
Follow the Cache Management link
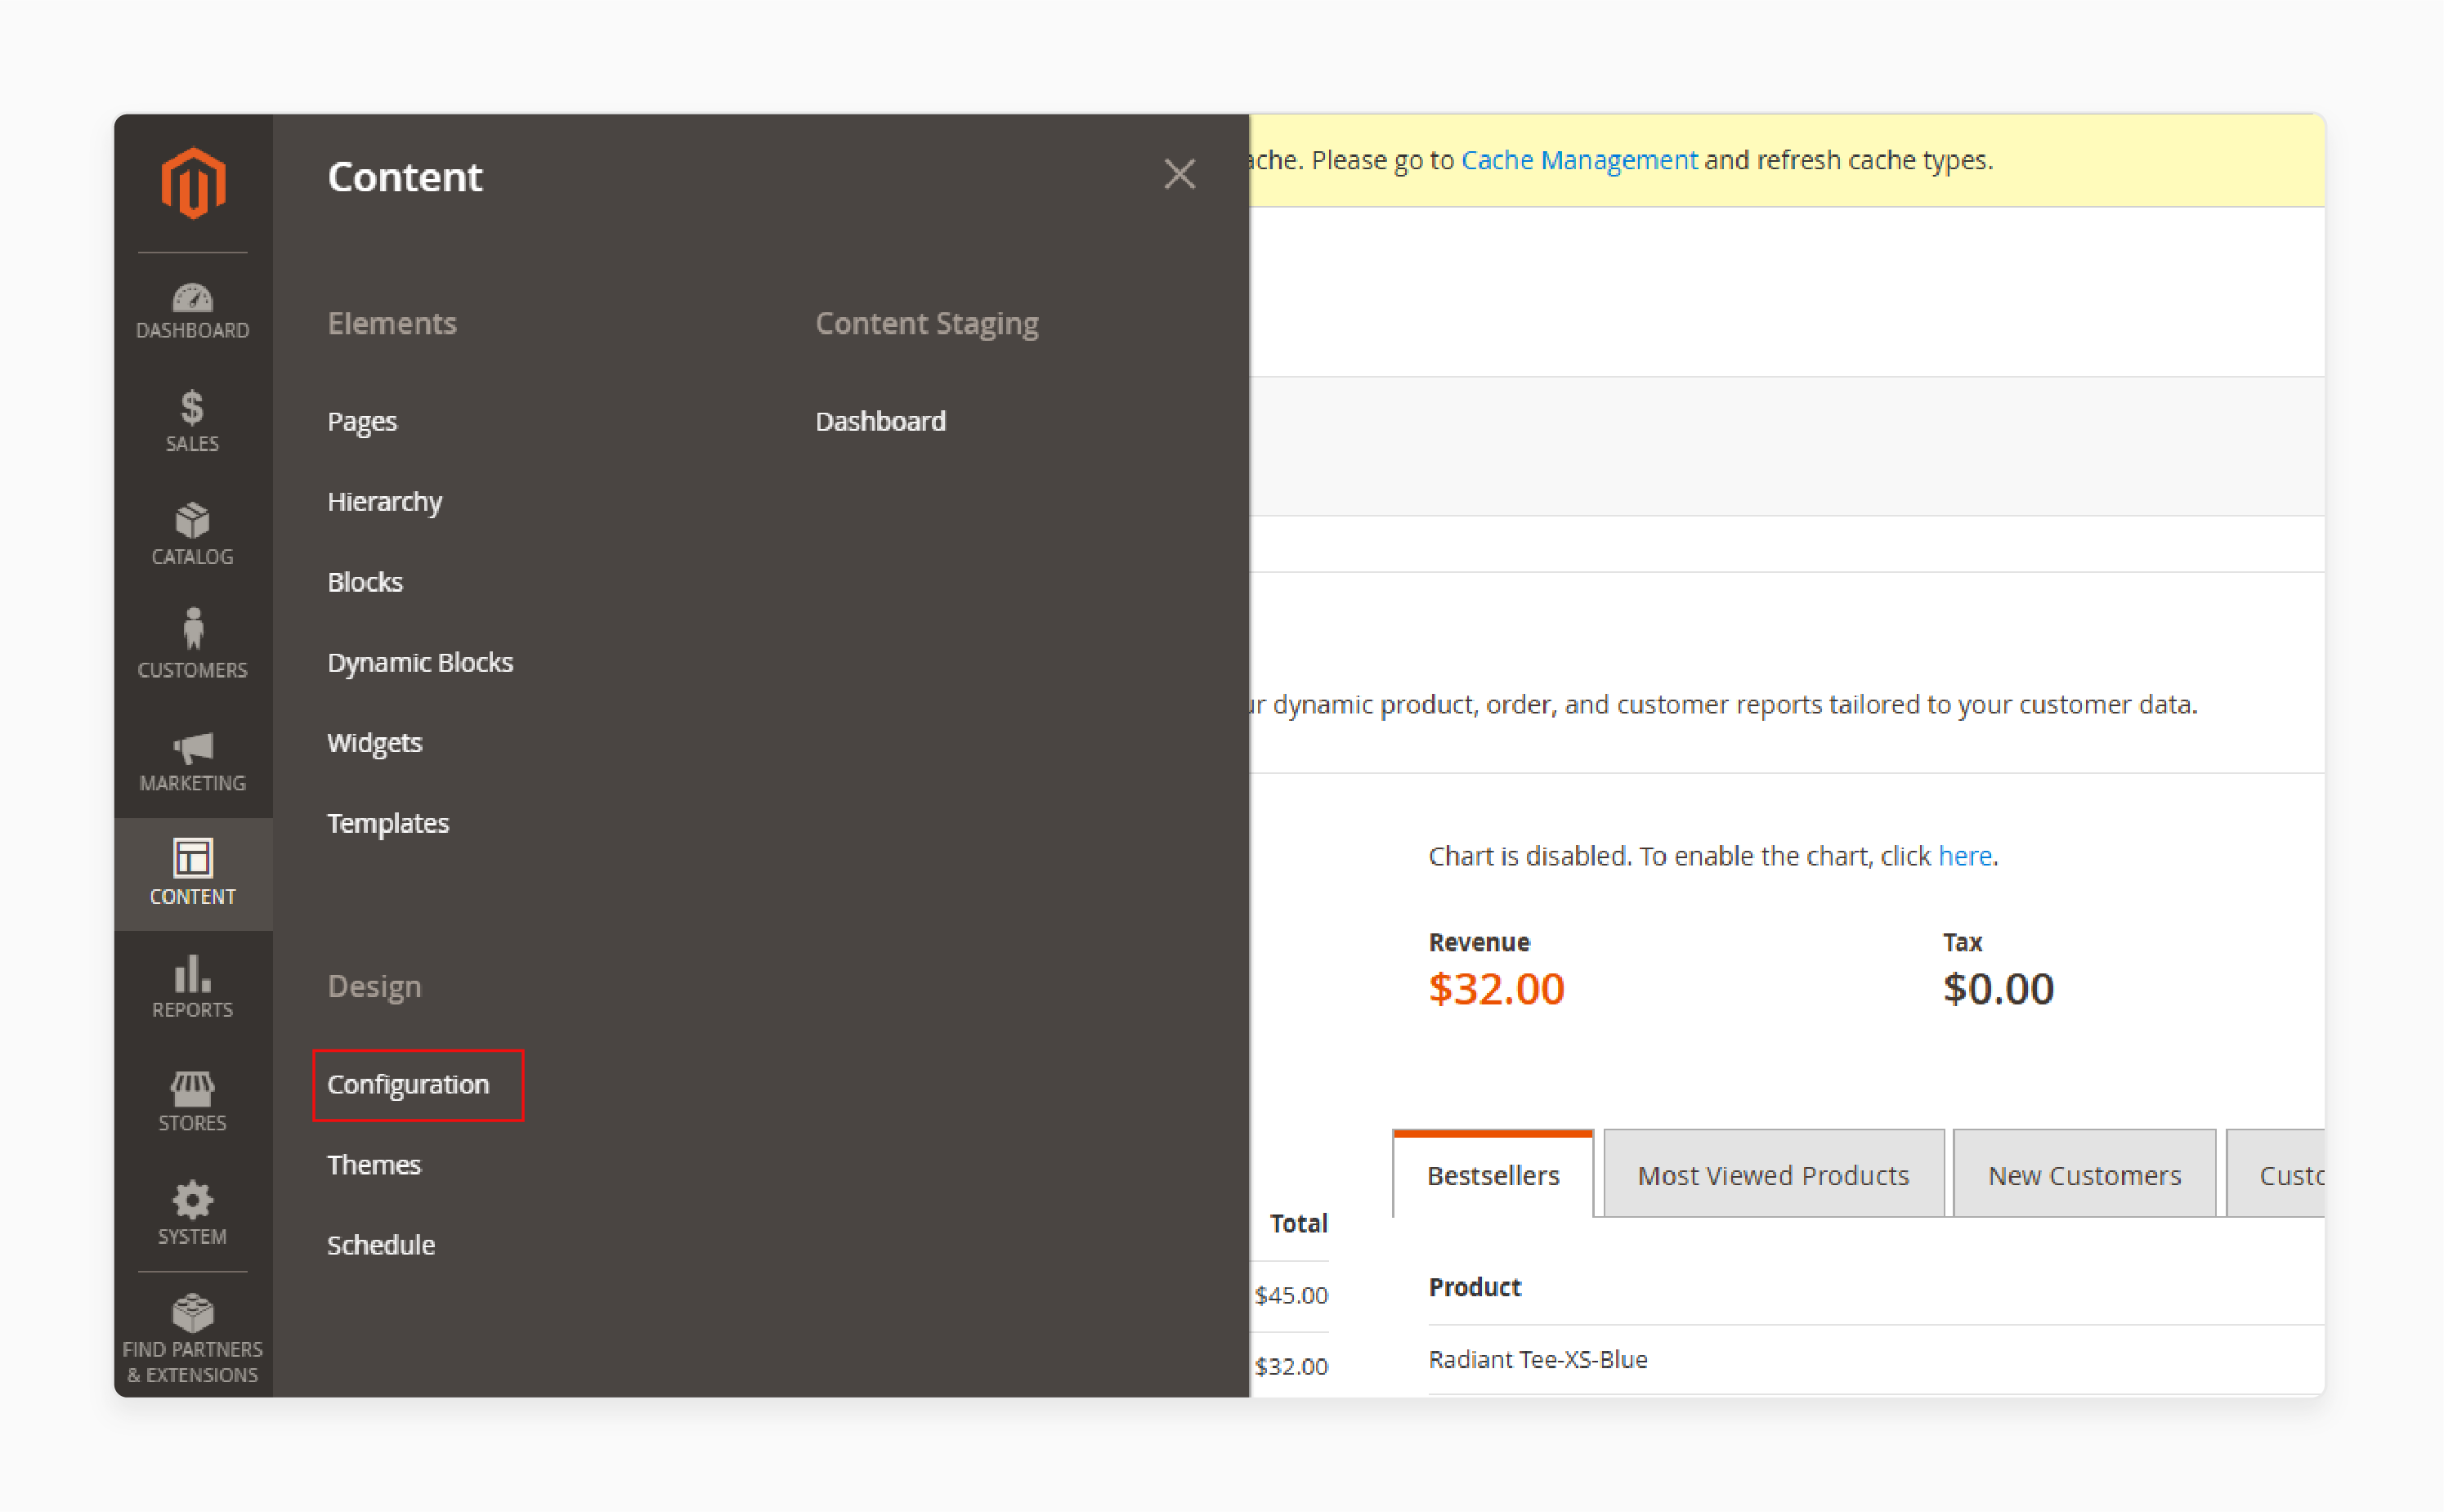[1580, 160]
